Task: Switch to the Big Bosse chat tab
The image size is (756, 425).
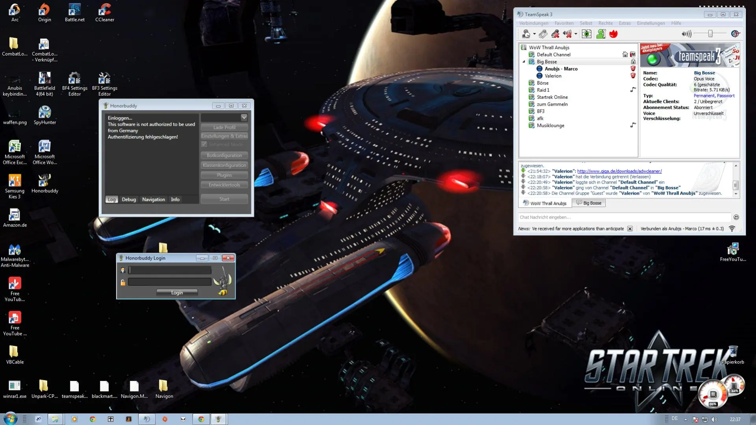Action: [x=589, y=203]
